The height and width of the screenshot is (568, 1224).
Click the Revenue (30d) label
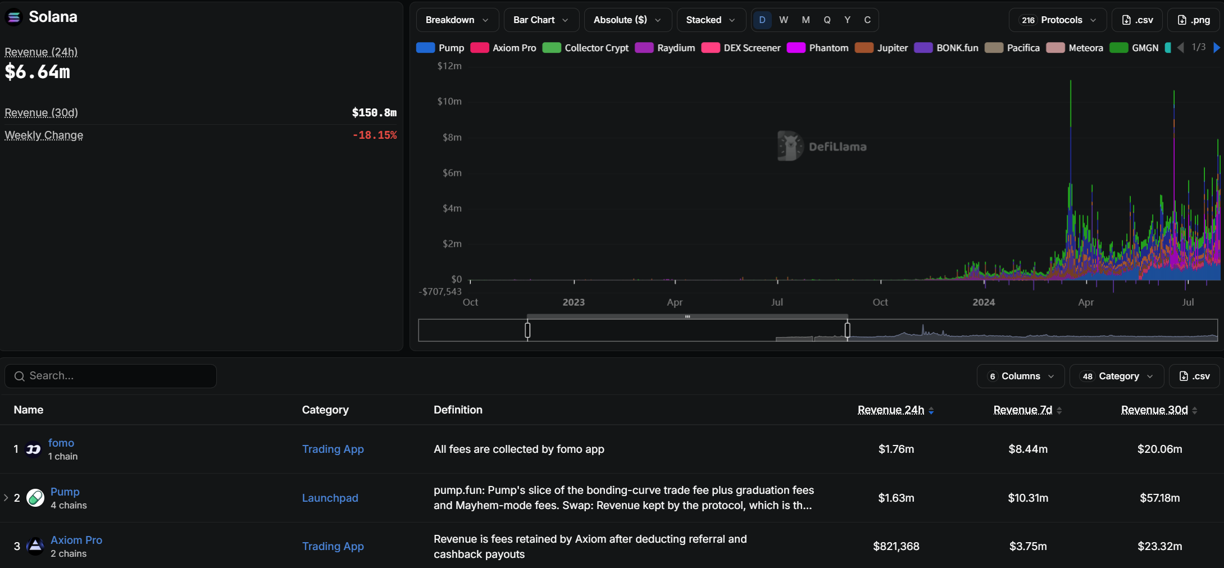coord(41,113)
